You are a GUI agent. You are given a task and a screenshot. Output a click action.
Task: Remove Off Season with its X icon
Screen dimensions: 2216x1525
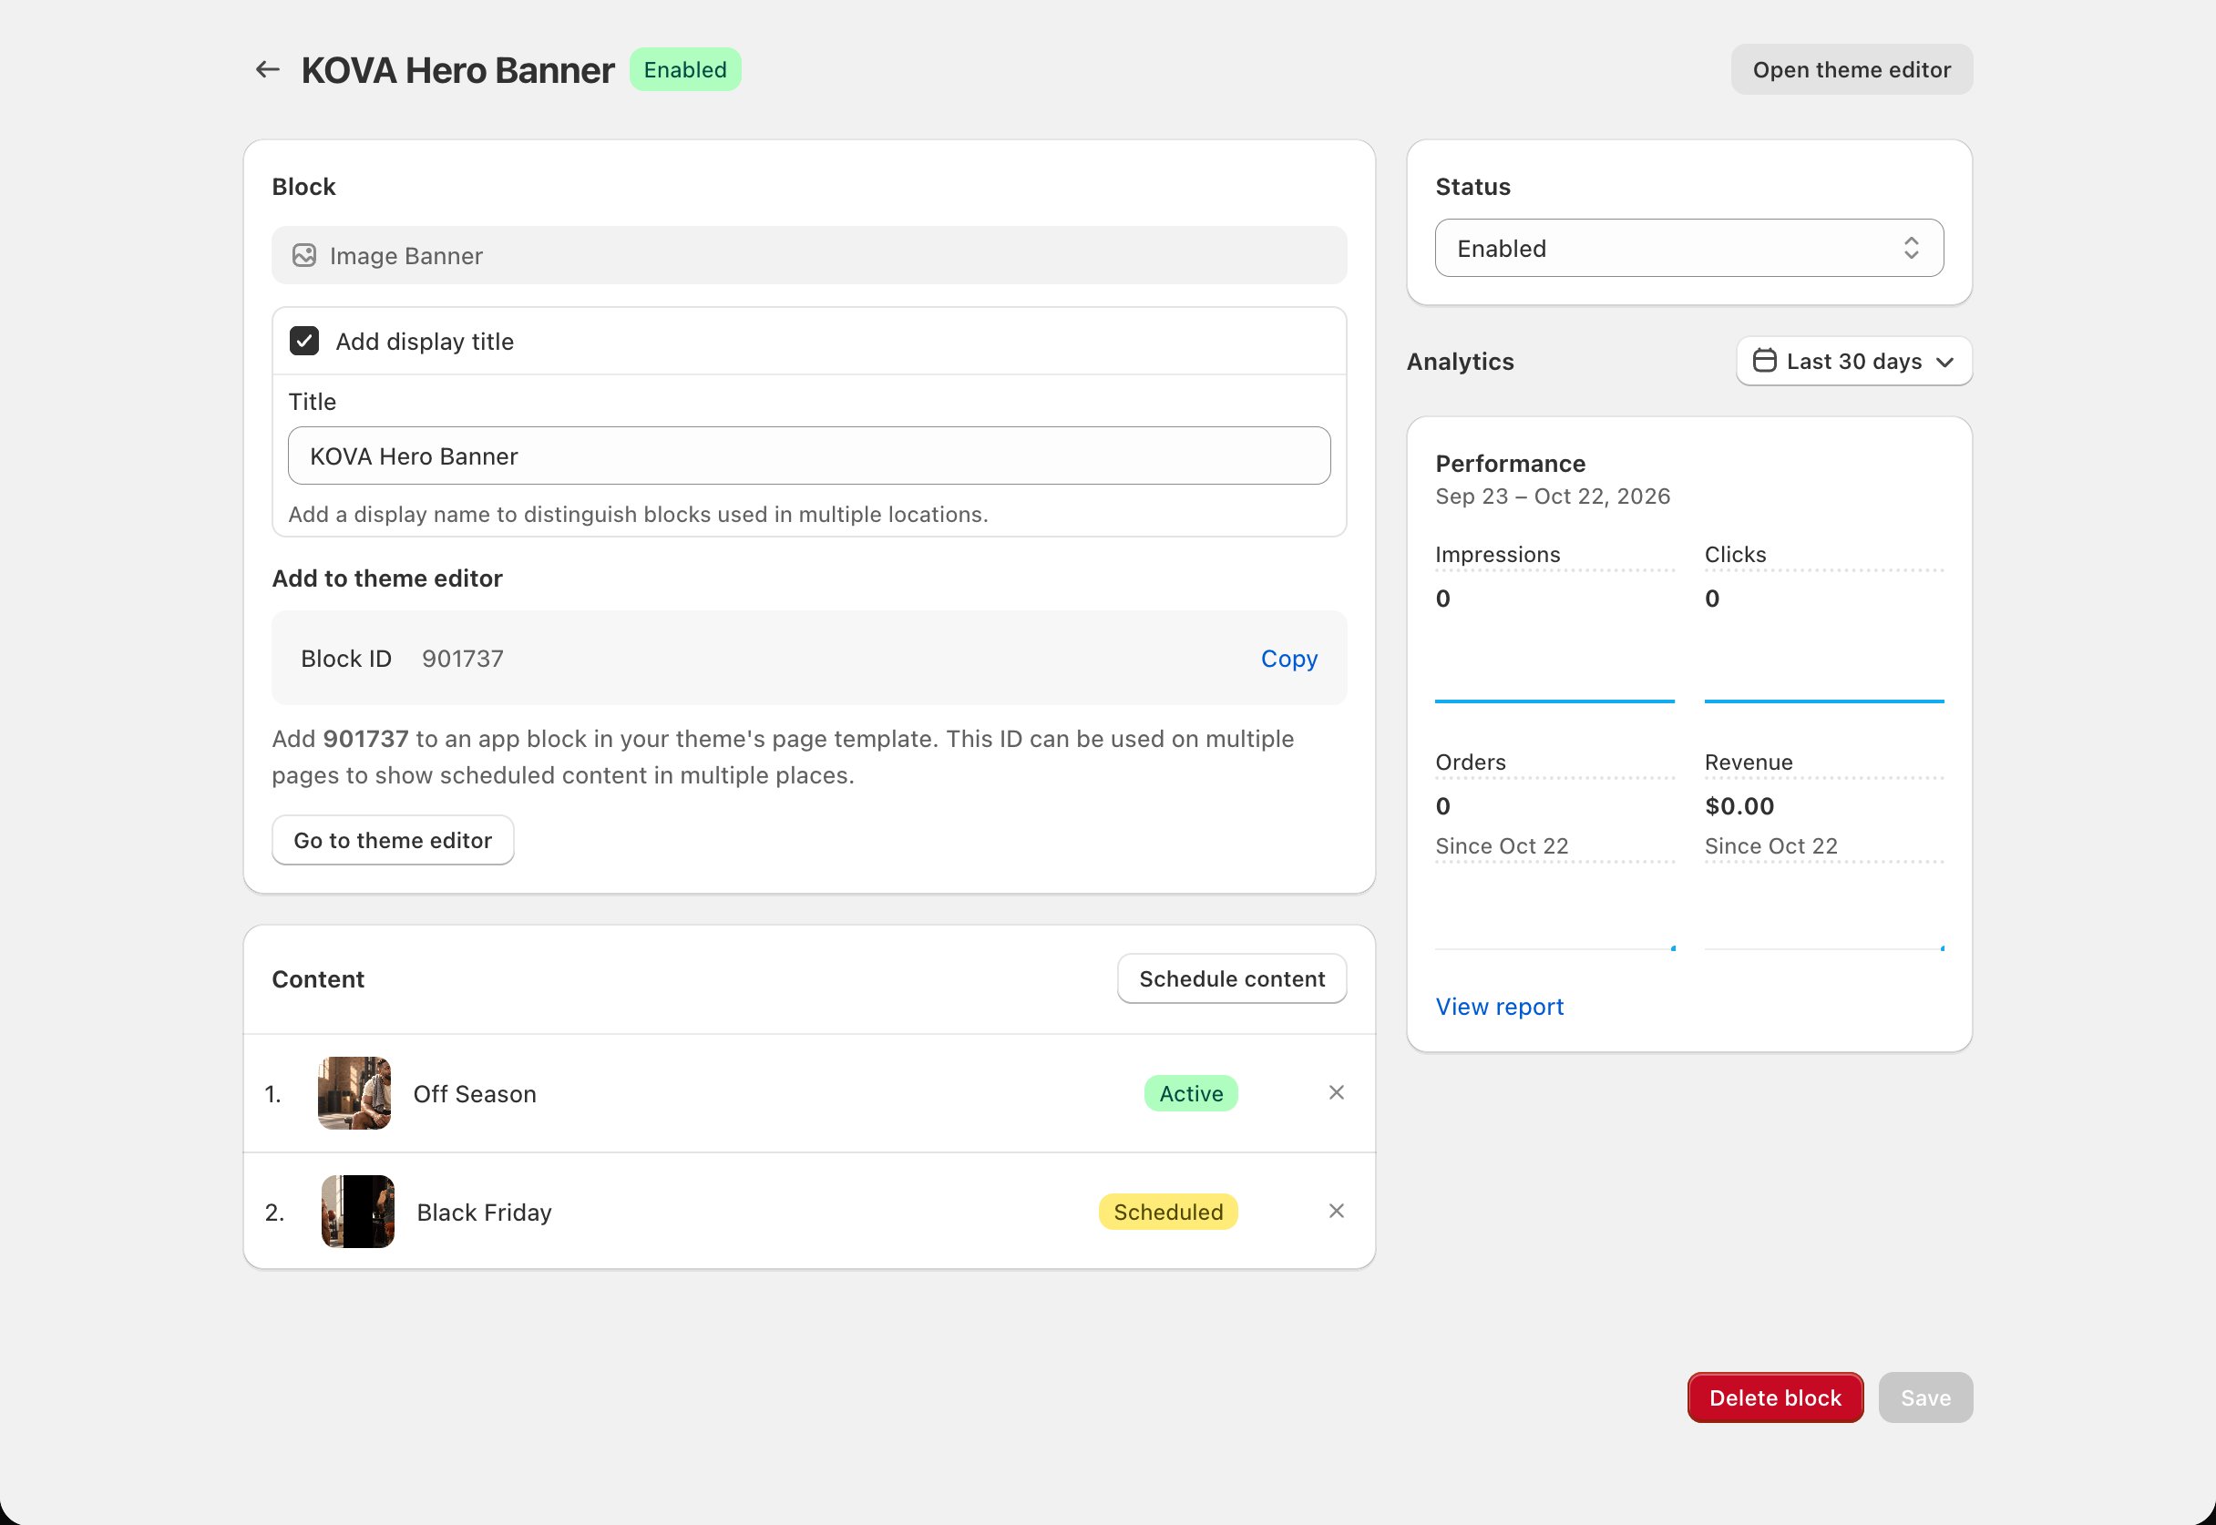[x=1336, y=1092]
